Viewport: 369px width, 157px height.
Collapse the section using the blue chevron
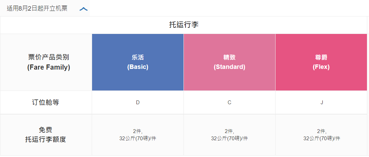pos(83,9)
